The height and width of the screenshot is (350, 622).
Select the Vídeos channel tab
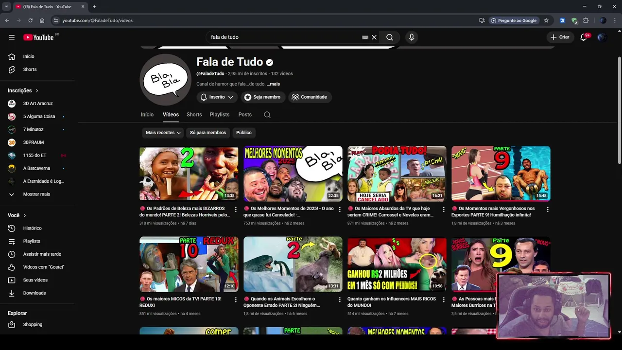pos(171,115)
